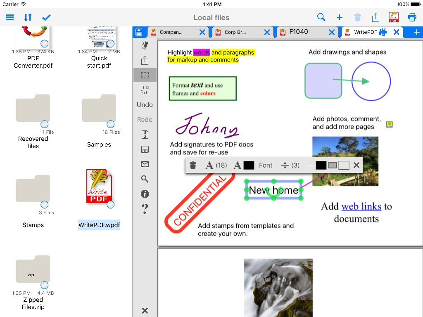The width and height of the screenshot is (423, 317).
Task: Toggle selection circle on WritePDF.wpdf file
Action: 111,205
